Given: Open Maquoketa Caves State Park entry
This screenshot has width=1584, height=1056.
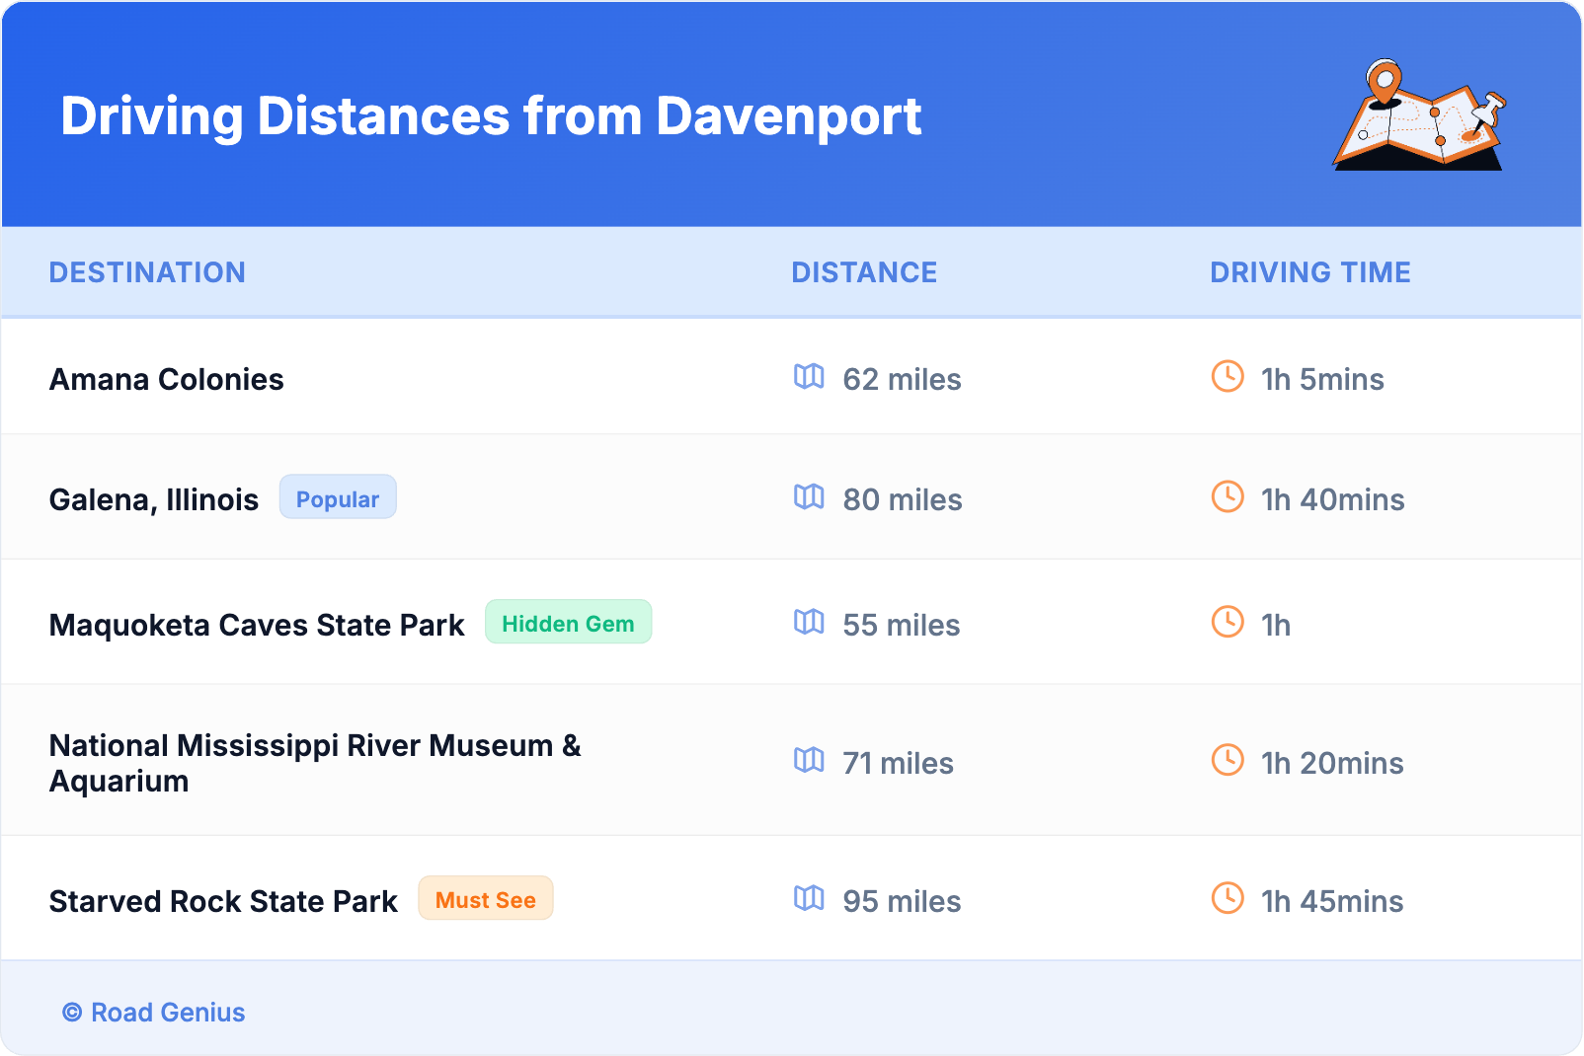Looking at the screenshot, I should coord(257,626).
